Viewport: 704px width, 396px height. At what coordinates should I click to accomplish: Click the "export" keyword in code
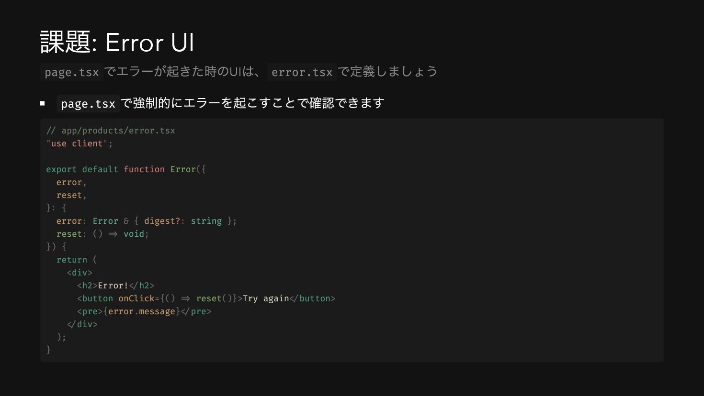pos(61,169)
